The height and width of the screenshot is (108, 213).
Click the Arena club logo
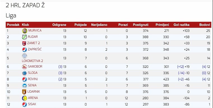click(24, 98)
